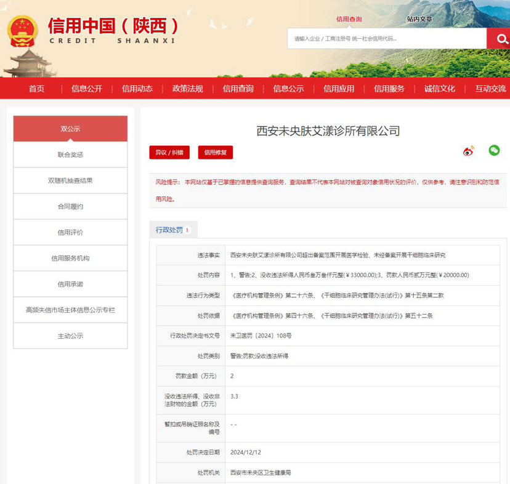This screenshot has width=510, height=484.
Task: Click the 信用中国（陕西） site title
Action: [x=113, y=26]
